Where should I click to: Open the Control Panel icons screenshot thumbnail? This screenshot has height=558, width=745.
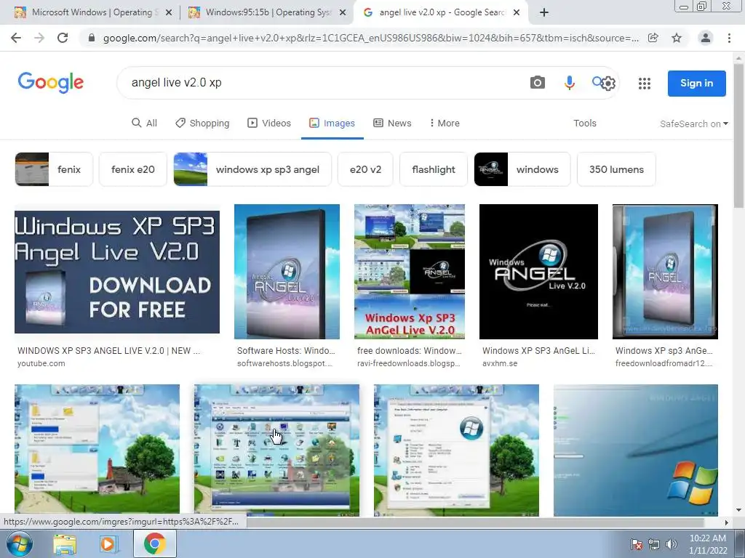(277, 450)
